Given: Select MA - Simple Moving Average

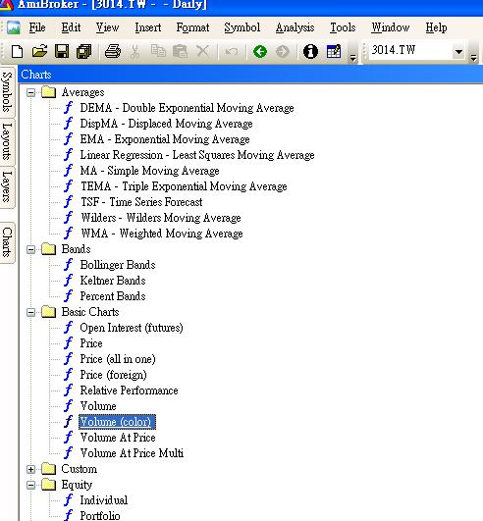Looking at the screenshot, I should pyautogui.click(x=149, y=171).
